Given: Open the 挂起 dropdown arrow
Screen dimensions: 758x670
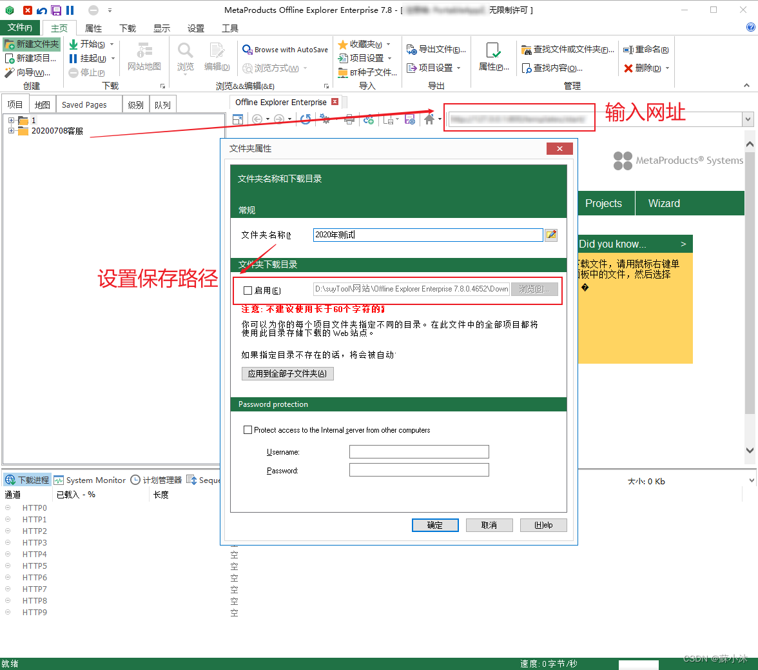Looking at the screenshot, I should pos(113,58).
